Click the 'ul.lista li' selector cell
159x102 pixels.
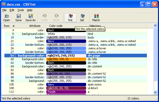tap(93, 88)
